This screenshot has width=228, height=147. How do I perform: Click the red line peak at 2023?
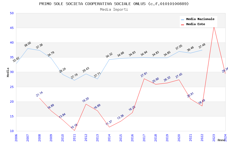[x=214, y=27]
